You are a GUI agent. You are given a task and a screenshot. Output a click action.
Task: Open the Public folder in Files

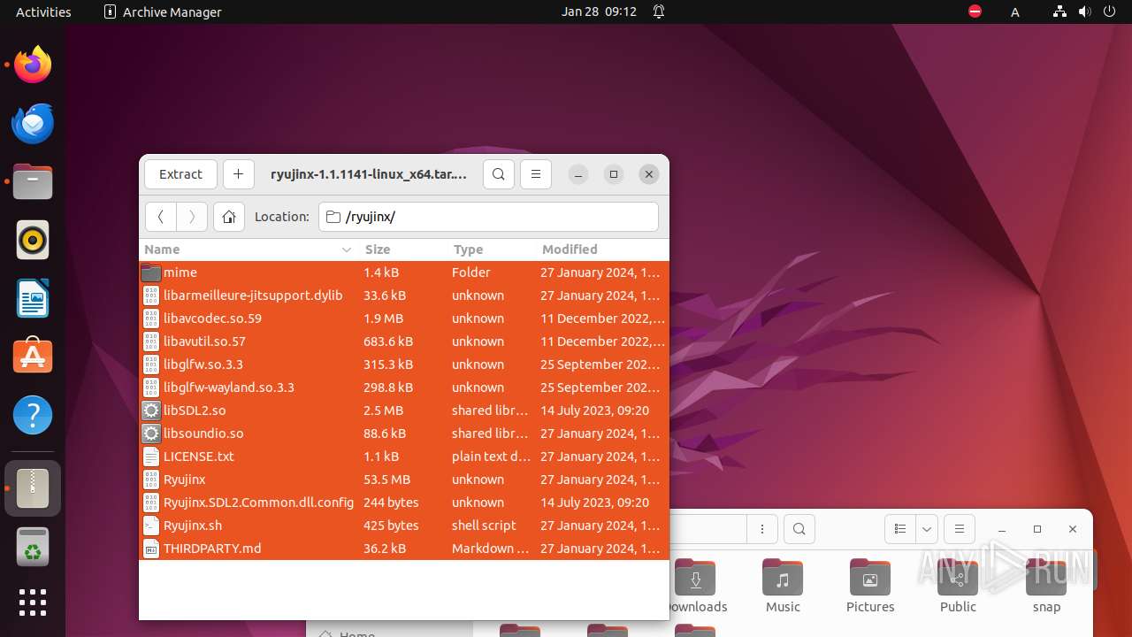click(958, 587)
